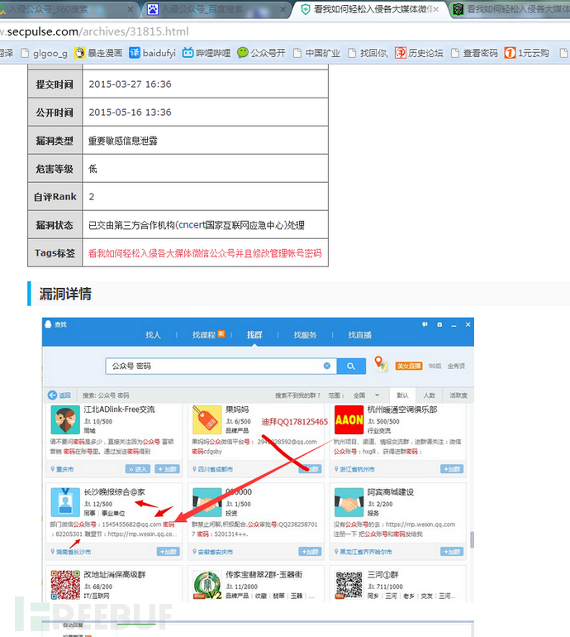Click the red Tags标签 article title link
This screenshot has width=570, height=637.
point(205,253)
